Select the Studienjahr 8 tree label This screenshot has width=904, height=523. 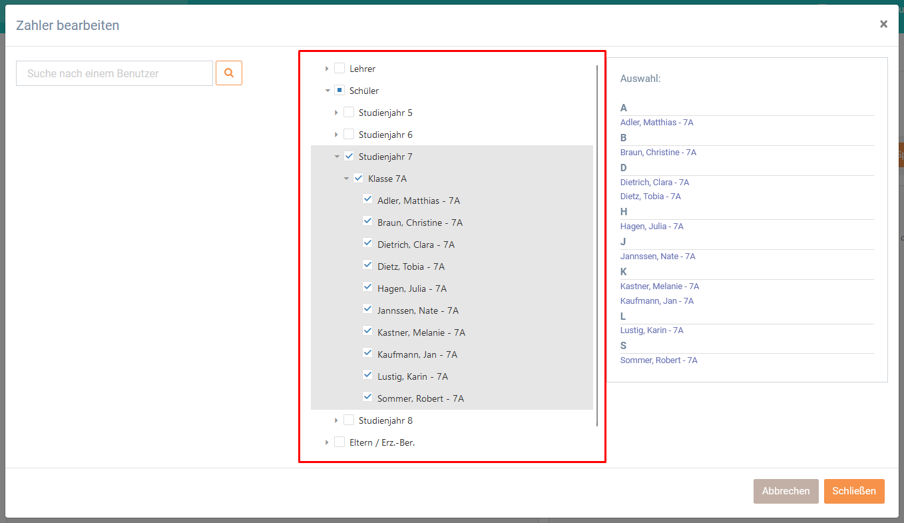pos(385,420)
